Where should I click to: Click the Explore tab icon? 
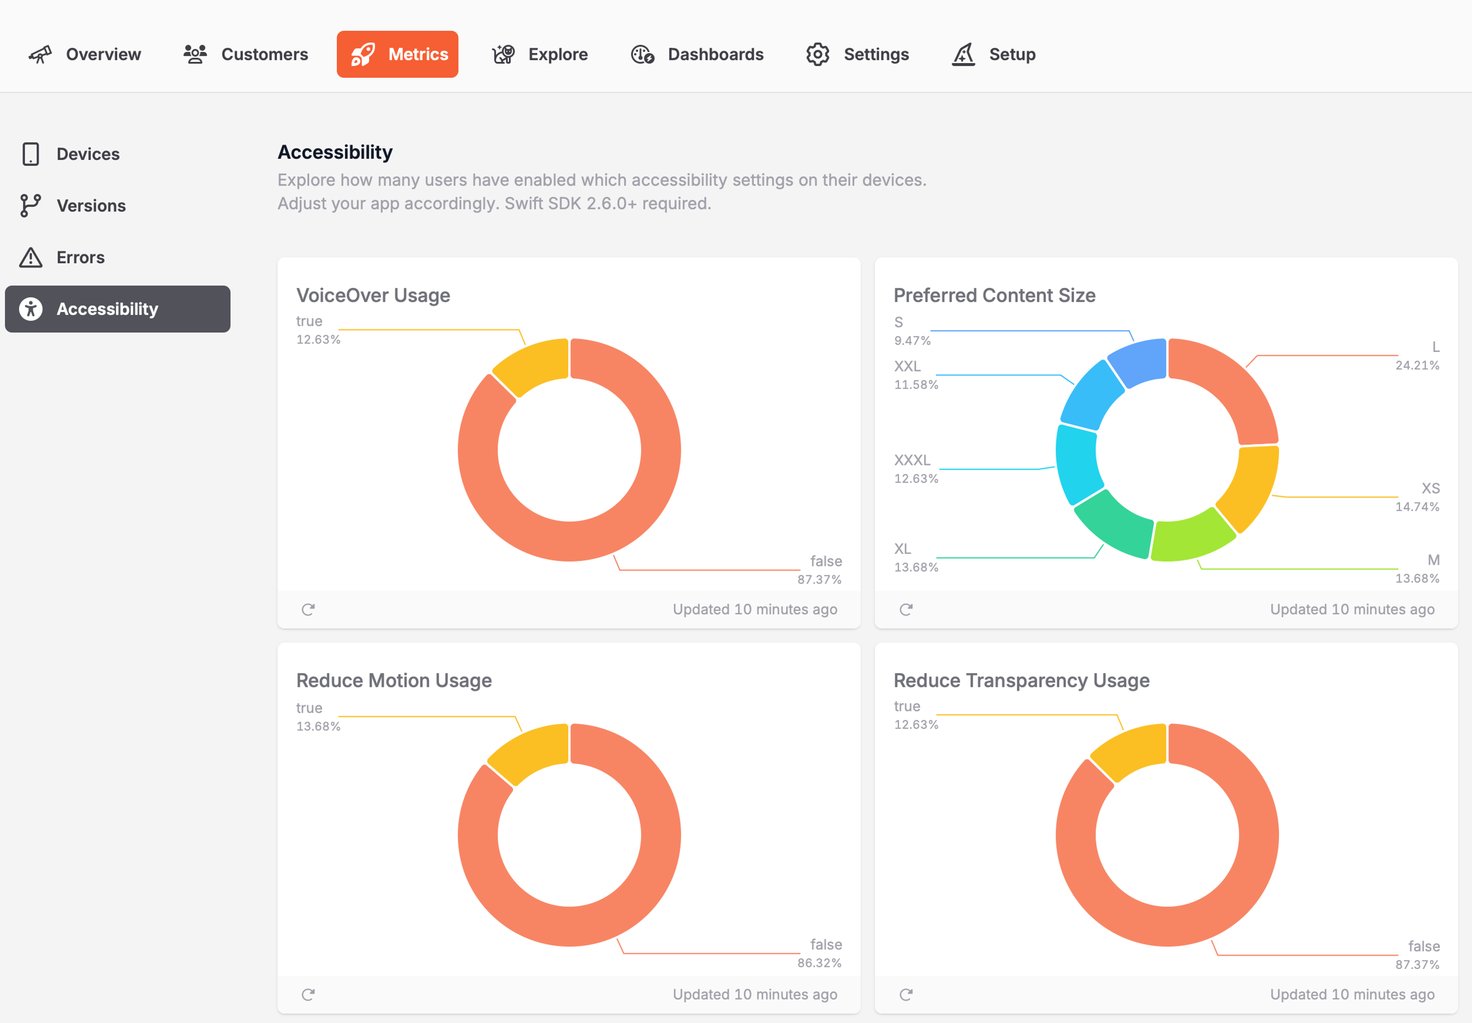click(x=503, y=55)
